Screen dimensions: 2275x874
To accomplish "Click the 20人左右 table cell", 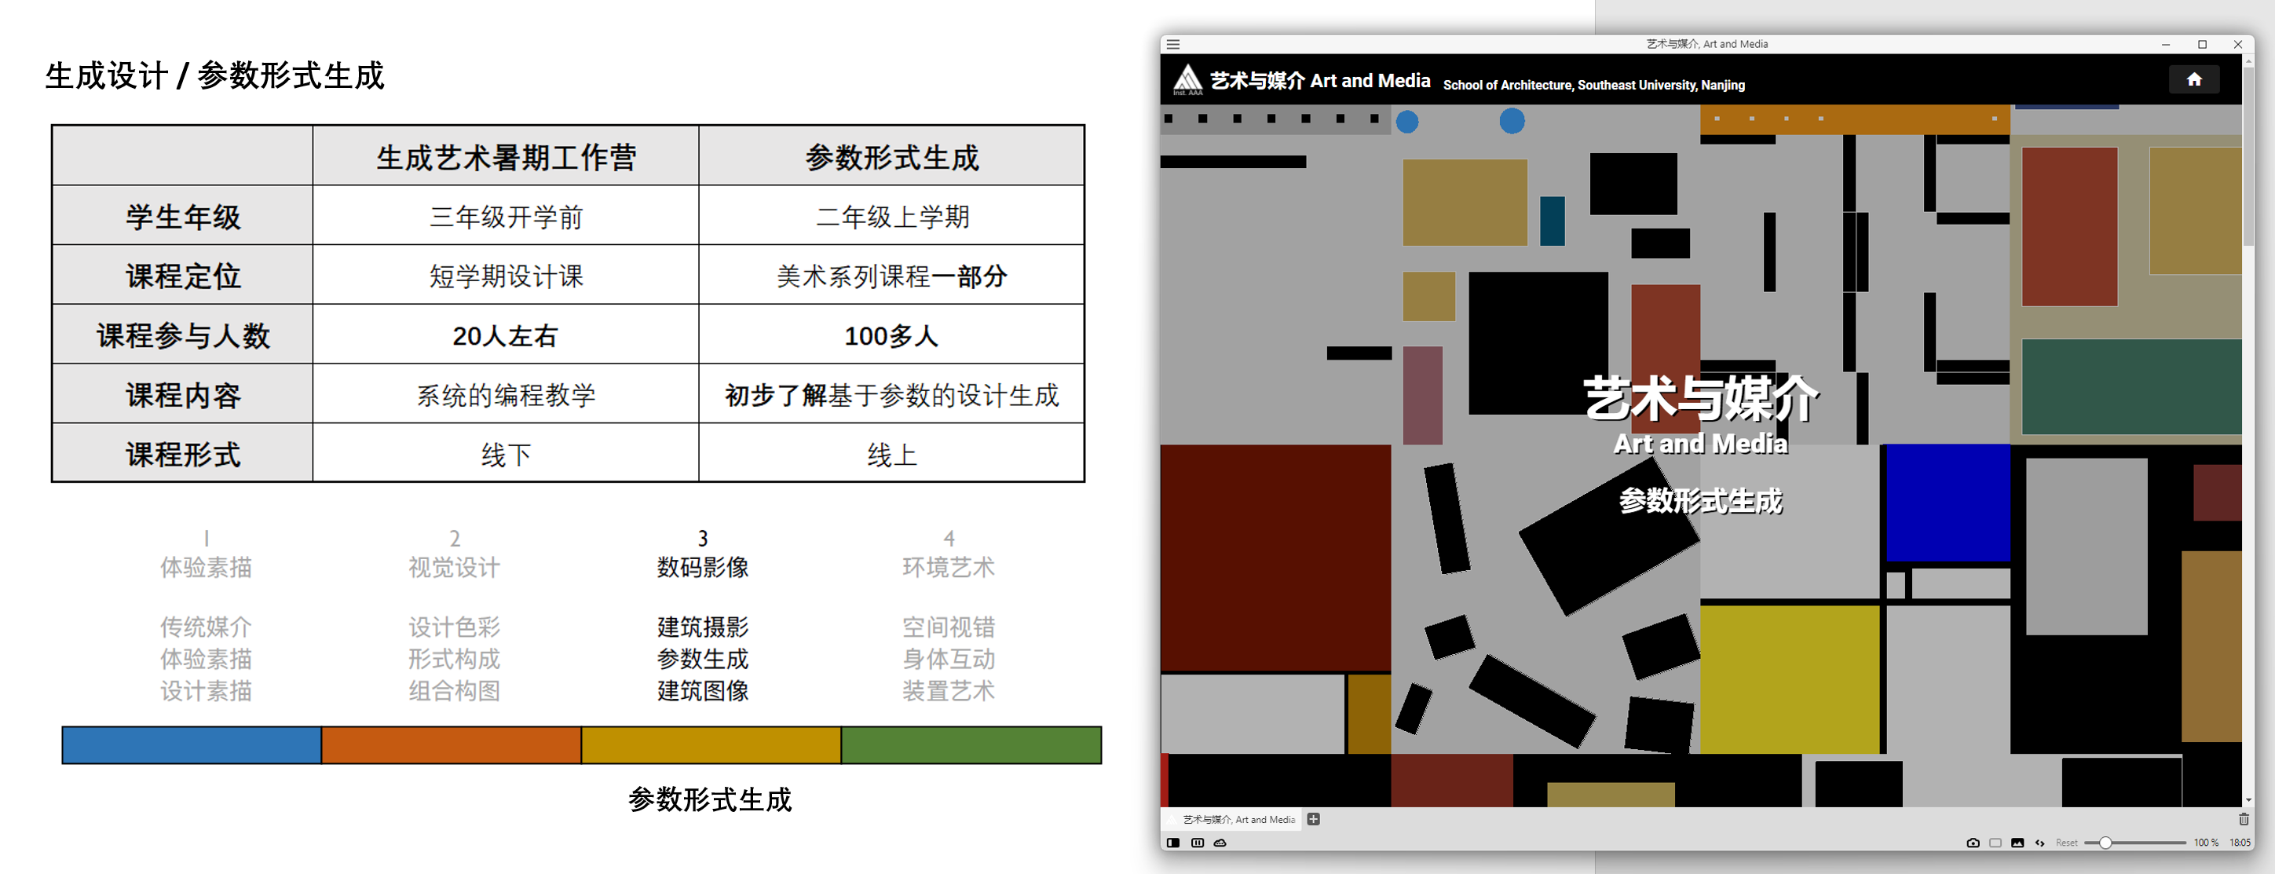I will coord(506,335).
